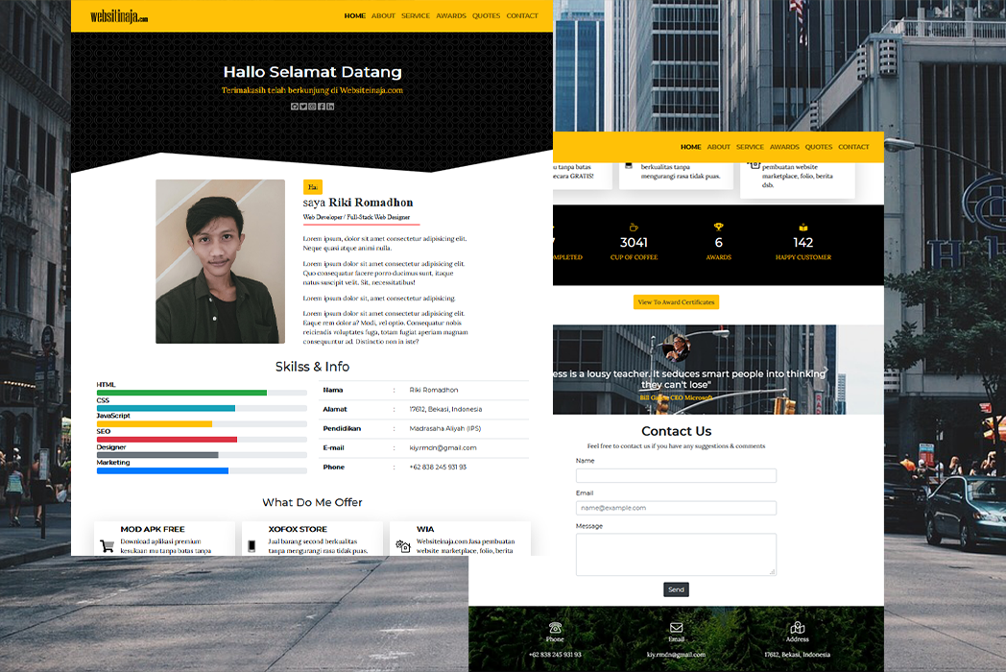Image resolution: width=1006 pixels, height=672 pixels.
Task: Click the footer email kiyrmdn@gmail.com
Action: coord(676,655)
